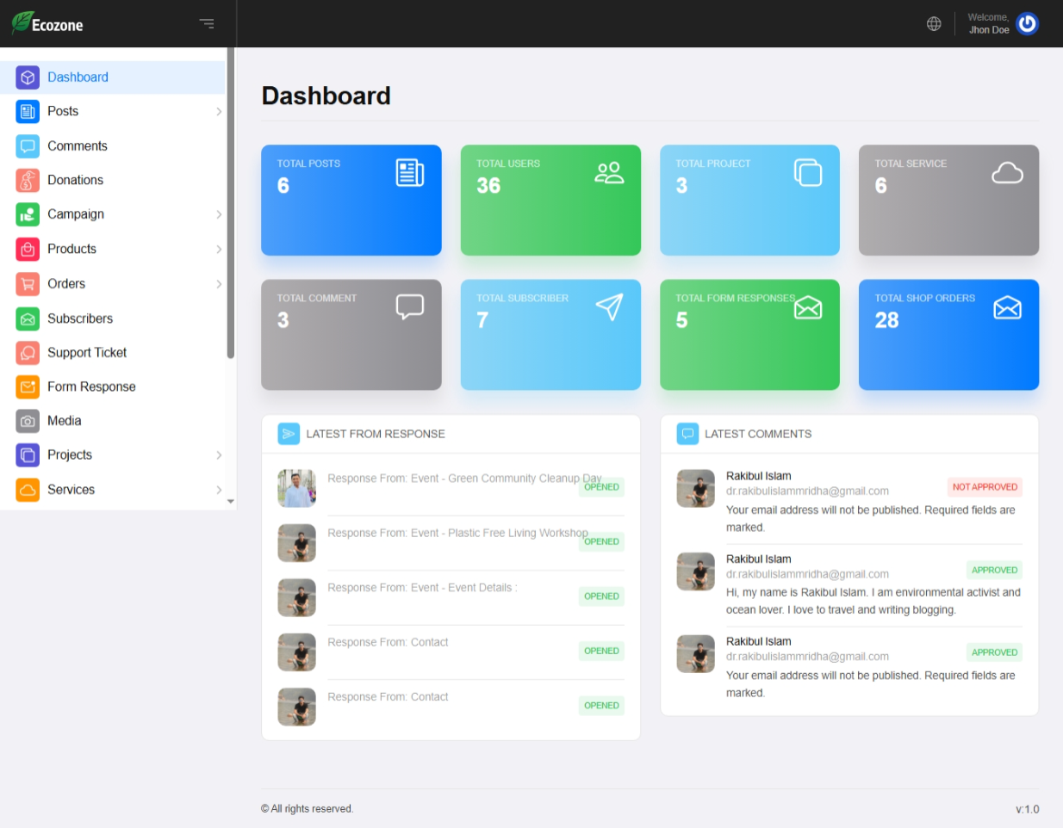Image resolution: width=1063 pixels, height=828 pixels.
Task: Expand the Projects submenu chevron
Action: 219,455
